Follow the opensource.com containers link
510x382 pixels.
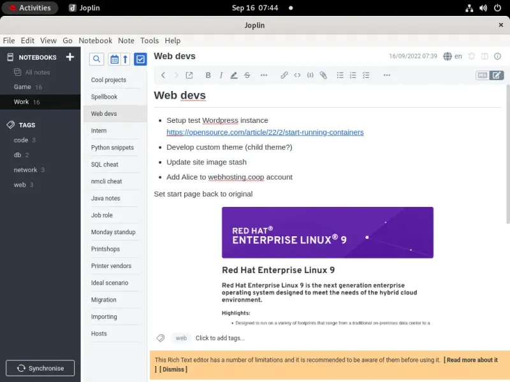click(x=265, y=132)
